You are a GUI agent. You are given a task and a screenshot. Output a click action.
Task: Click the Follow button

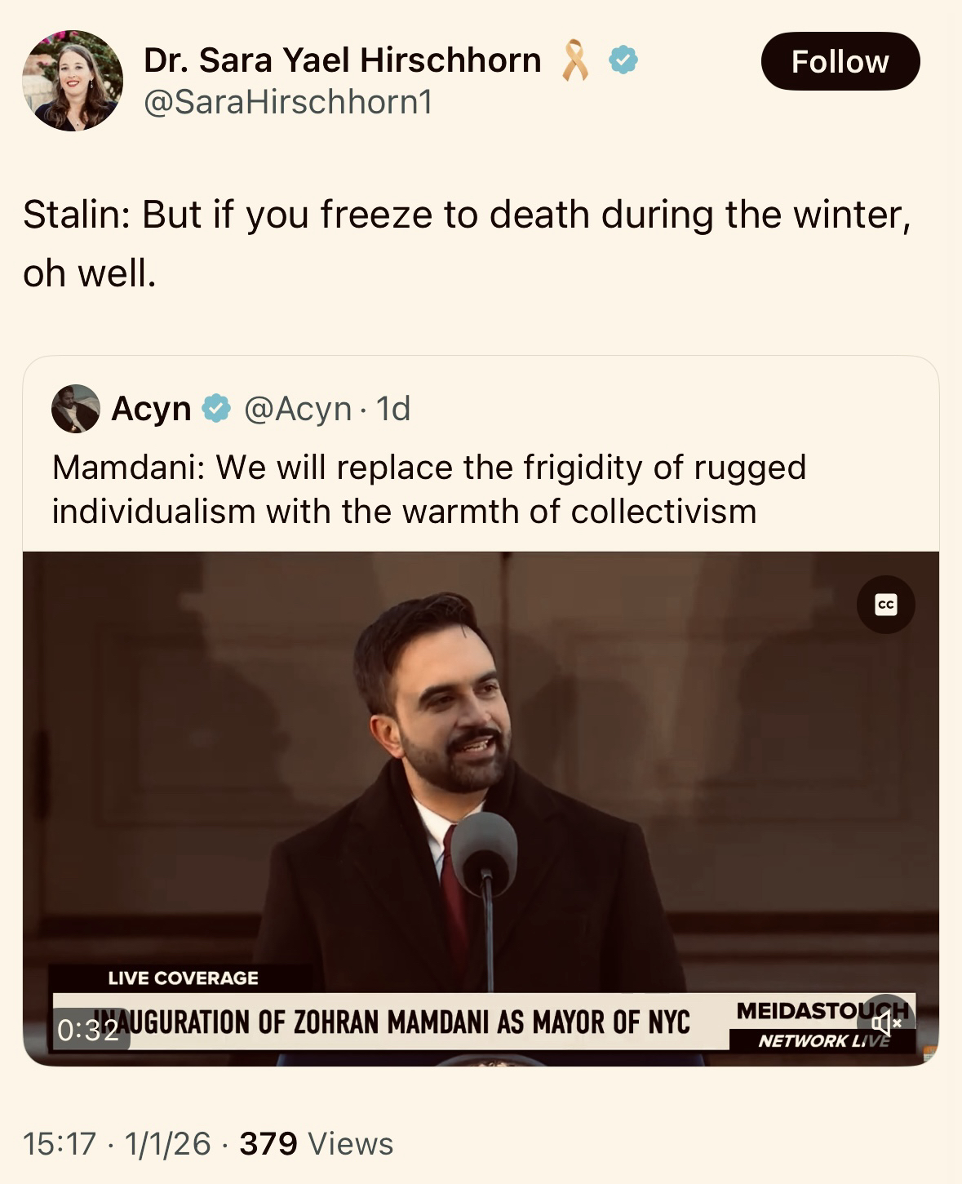coord(840,61)
